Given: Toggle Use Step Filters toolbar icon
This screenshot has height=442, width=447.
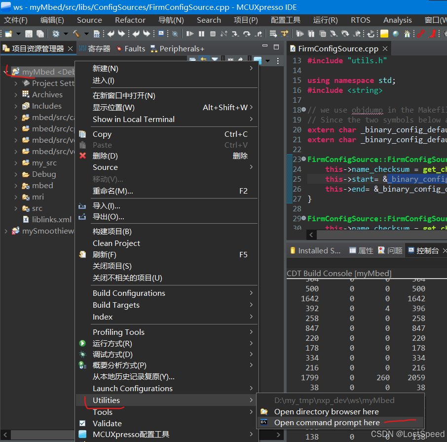Looking at the screenshot, I should point(273,34).
